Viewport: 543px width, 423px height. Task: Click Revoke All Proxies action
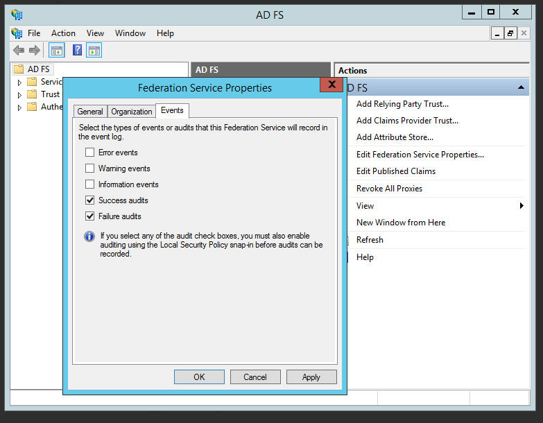click(389, 189)
